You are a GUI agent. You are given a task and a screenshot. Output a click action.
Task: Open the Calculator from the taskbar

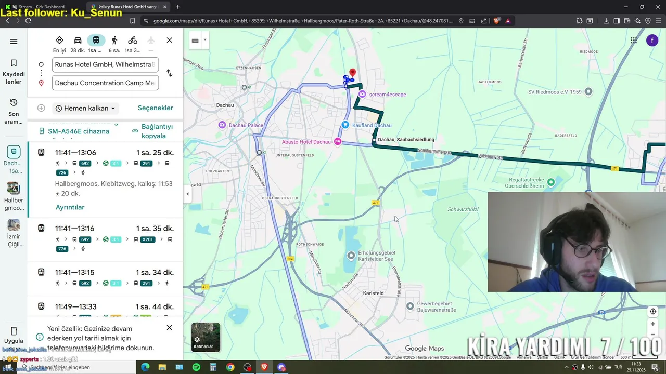coord(213,367)
